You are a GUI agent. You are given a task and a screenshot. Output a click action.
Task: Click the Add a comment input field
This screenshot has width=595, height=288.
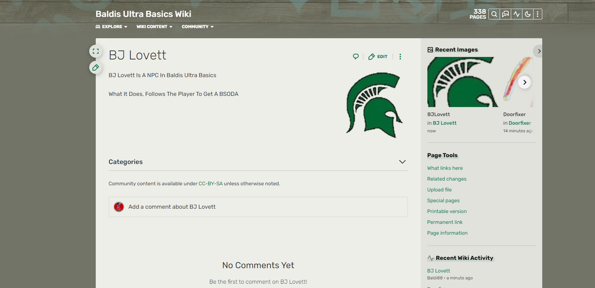[x=258, y=207]
